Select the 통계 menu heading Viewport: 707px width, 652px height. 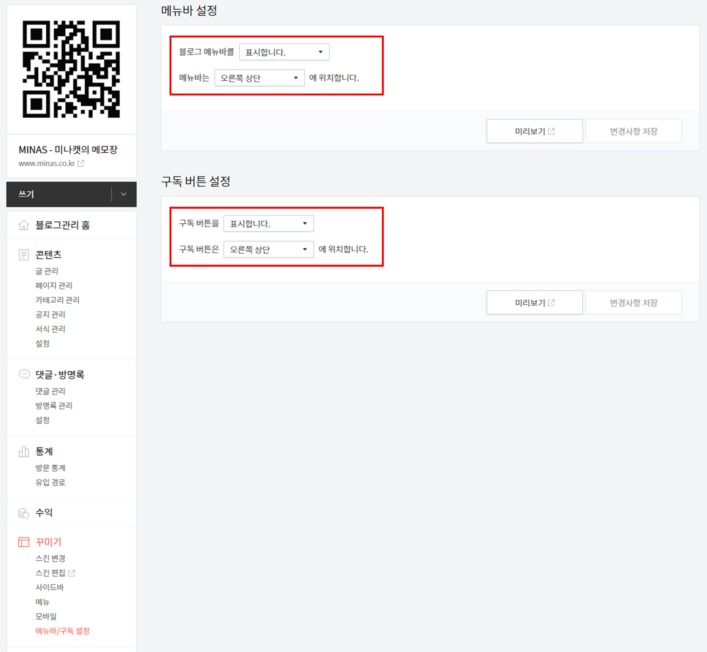tap(44, 451)
